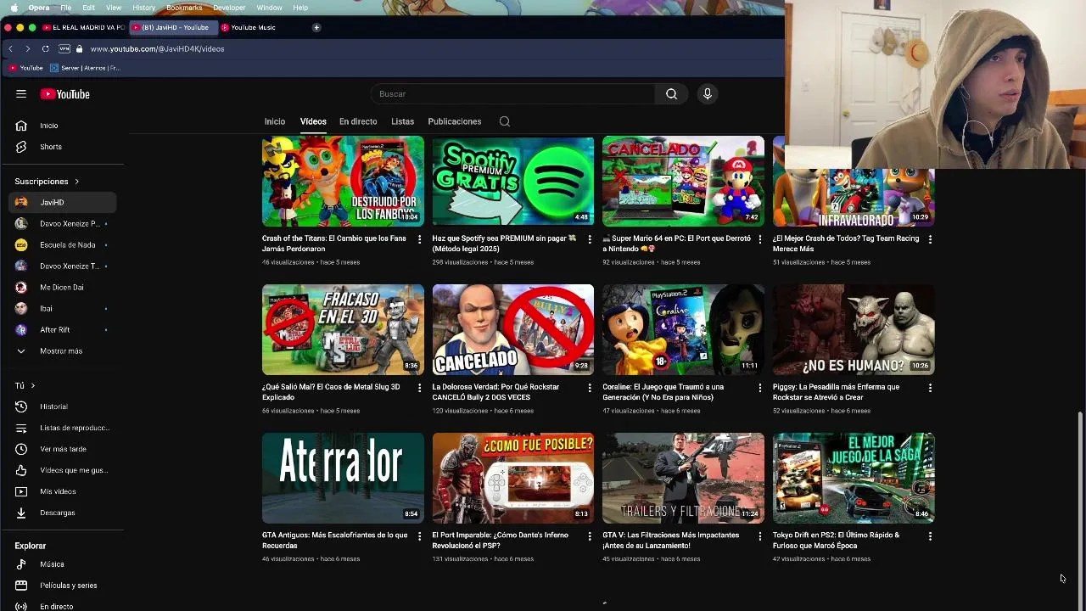Open options for Spotify PREMIUM video
1086x611 pixels.
[x=590, y=240]
